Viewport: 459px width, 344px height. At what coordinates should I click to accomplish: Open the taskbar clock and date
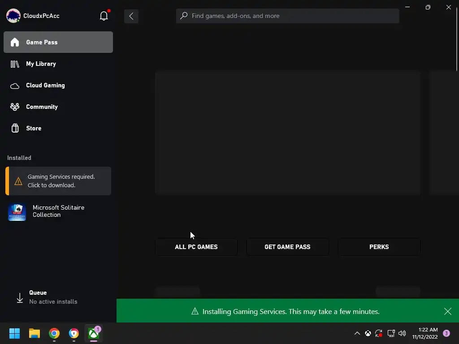pos(425,333)
